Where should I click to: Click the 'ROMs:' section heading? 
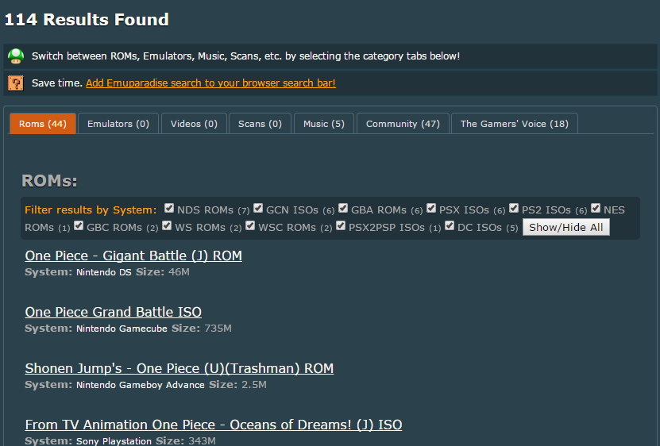click(50, 181)
